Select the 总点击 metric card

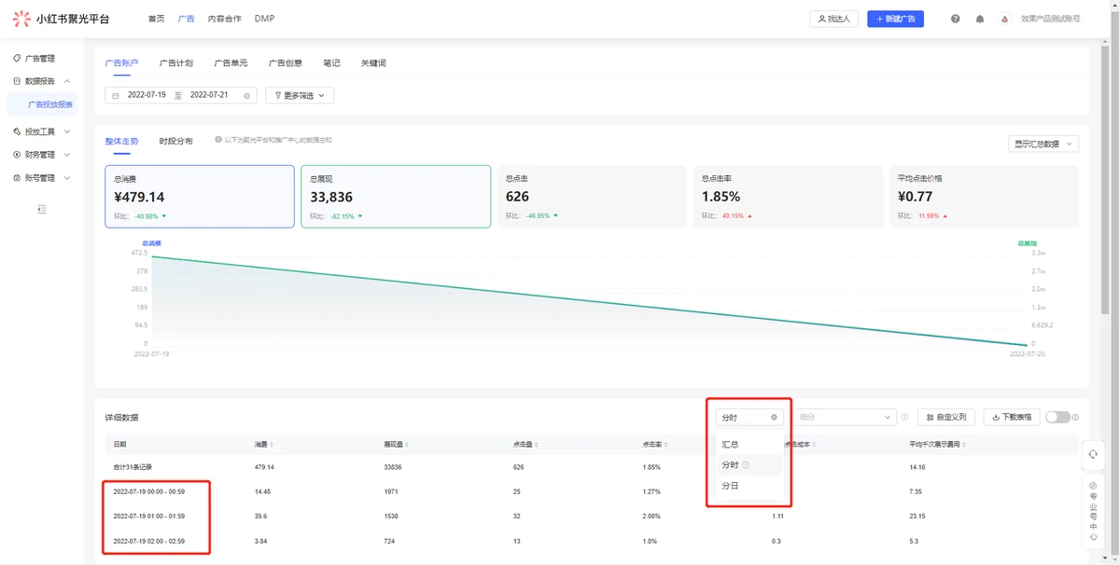(592, 197)
